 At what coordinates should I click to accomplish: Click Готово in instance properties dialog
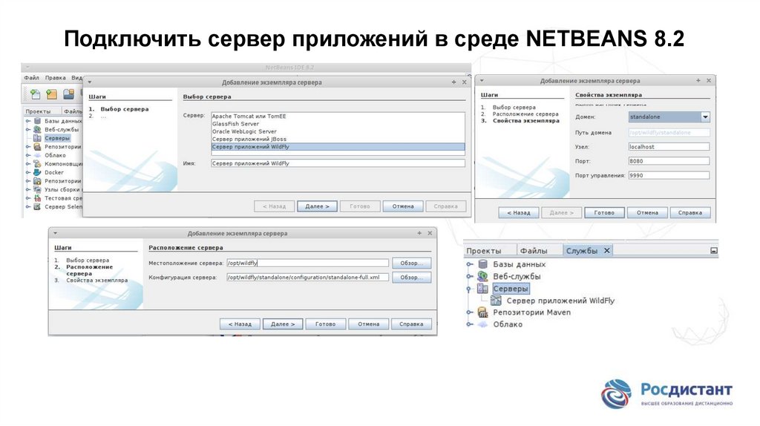pyautogui.click(x=604, y=212)
